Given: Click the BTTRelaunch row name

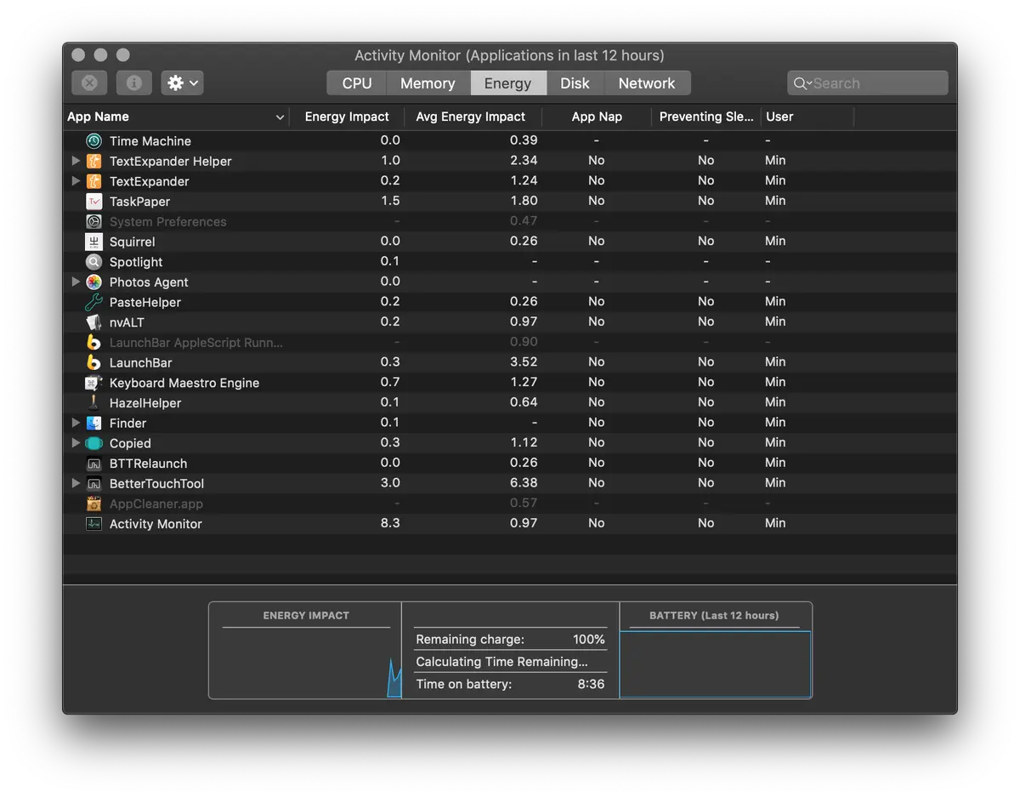Looking at the screenshot, I should [x=148, y=464].
